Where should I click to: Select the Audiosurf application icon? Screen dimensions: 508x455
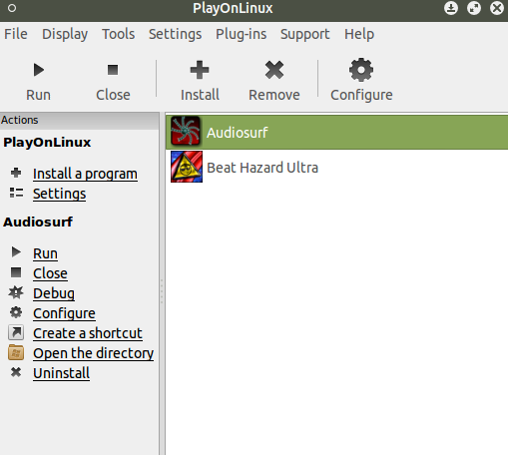point(186,131)
